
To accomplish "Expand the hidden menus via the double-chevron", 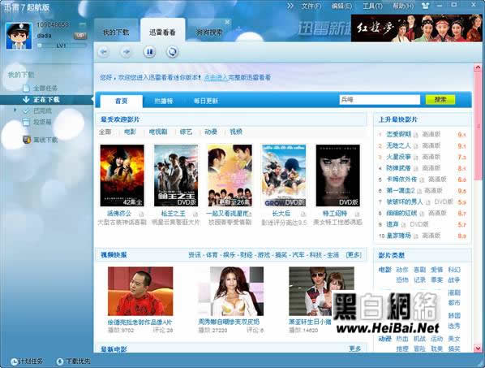I will coord(290,6).
